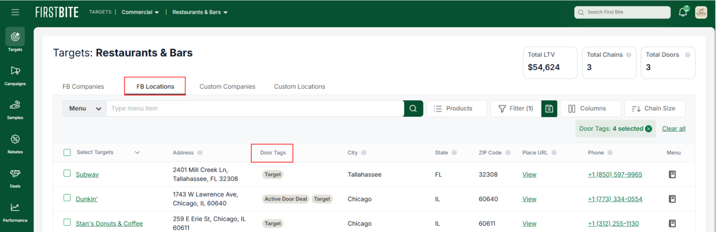Open Performance in the sidebar
Viewport: 716px width, 232px height.
15,212
